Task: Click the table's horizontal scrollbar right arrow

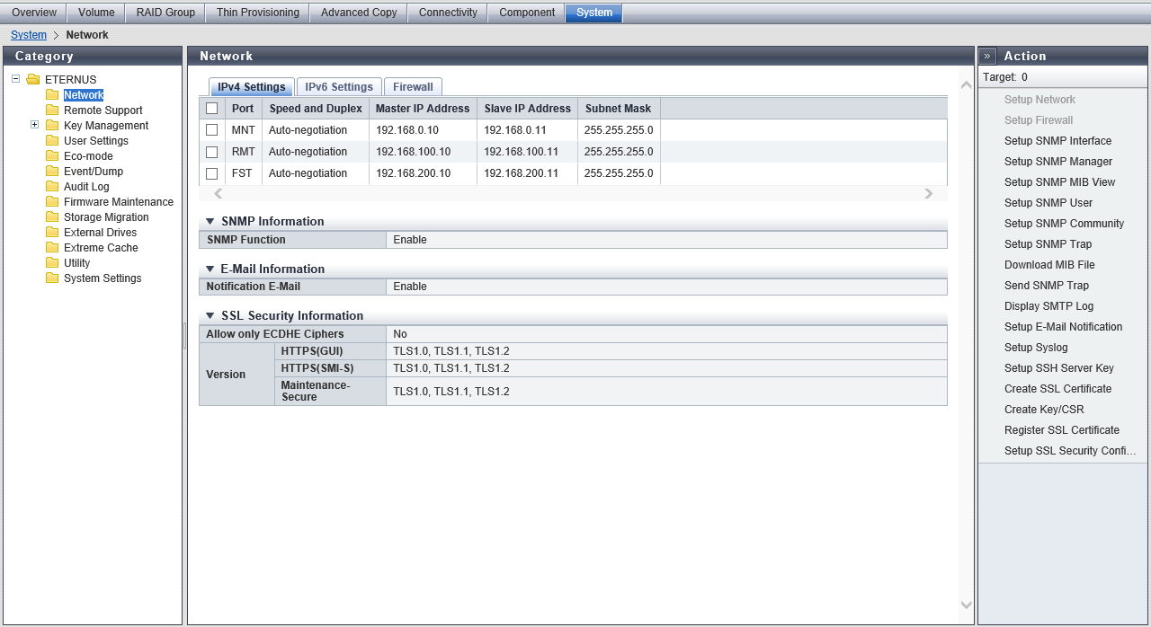Action: [x=929, y=193]
